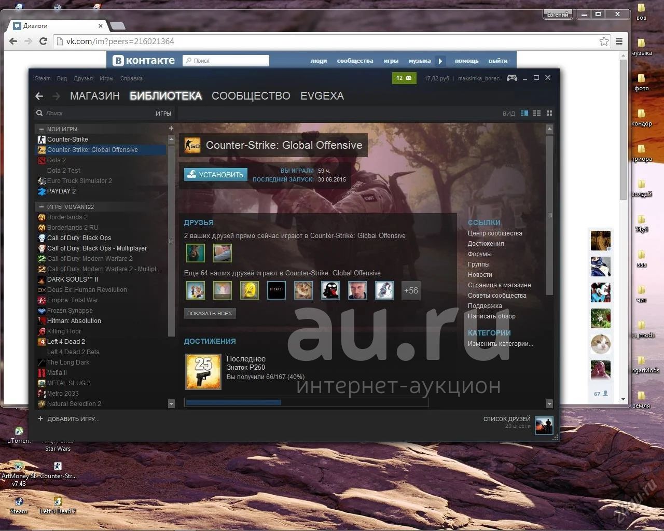Screen dimensions: 664x531
Task: Click the P250 achievement badge icon
Action: pyautogui.click(x=203, y=371)
